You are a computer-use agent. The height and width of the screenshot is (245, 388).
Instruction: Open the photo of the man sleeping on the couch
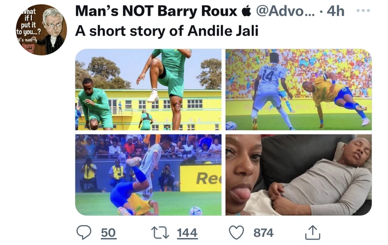(299, 175)
